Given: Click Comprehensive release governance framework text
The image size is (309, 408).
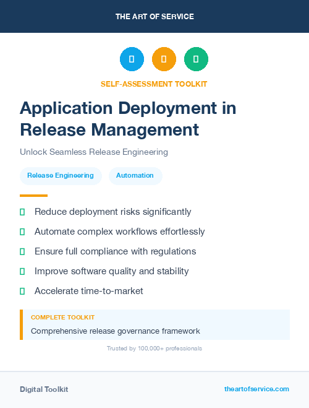Looking at the screenshot, I should [116, 331].
